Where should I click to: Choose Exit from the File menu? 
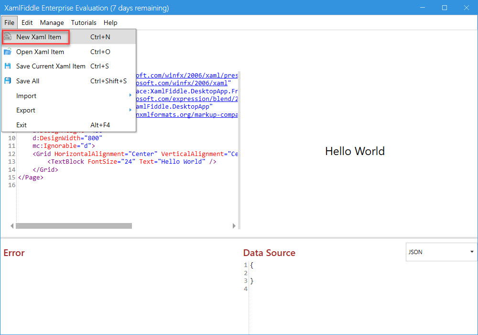(69, 125)
